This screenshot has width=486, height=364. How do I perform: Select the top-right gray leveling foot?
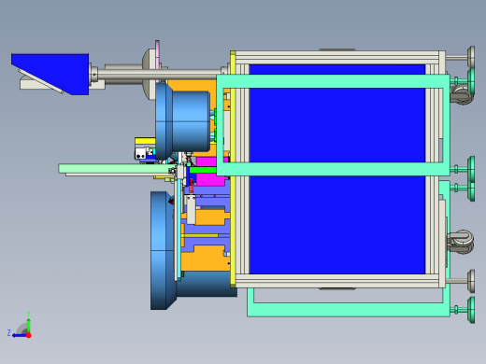(x=471, y=57)
